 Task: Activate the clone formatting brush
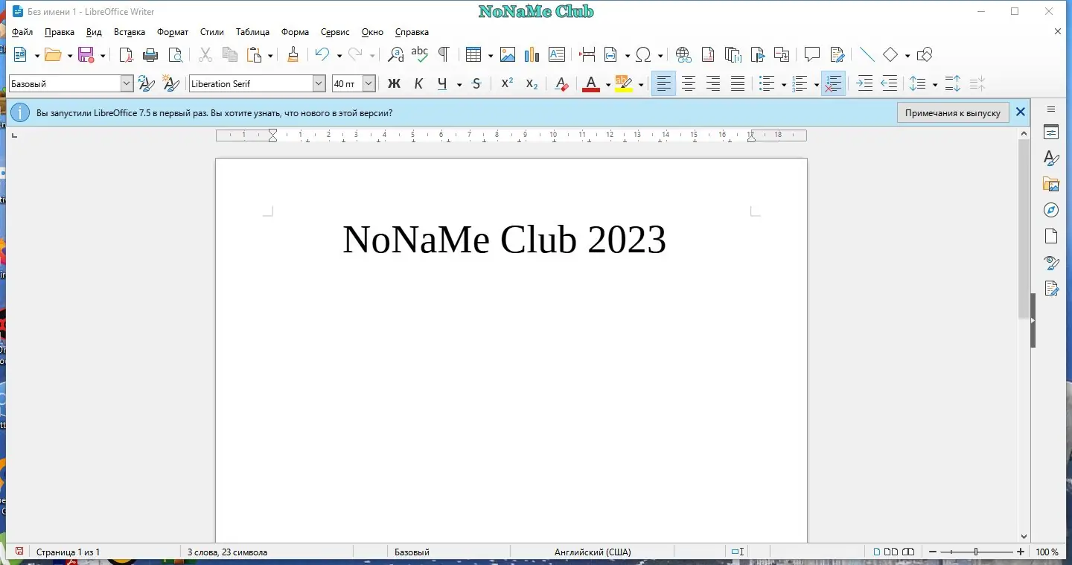[293, 54]
